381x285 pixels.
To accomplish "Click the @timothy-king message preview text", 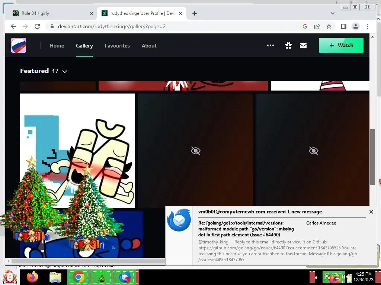I will tap(278, 251).
